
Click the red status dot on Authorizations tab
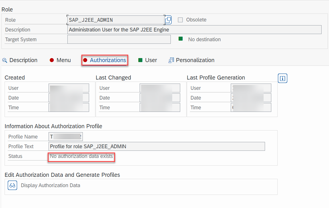point(85,60)
